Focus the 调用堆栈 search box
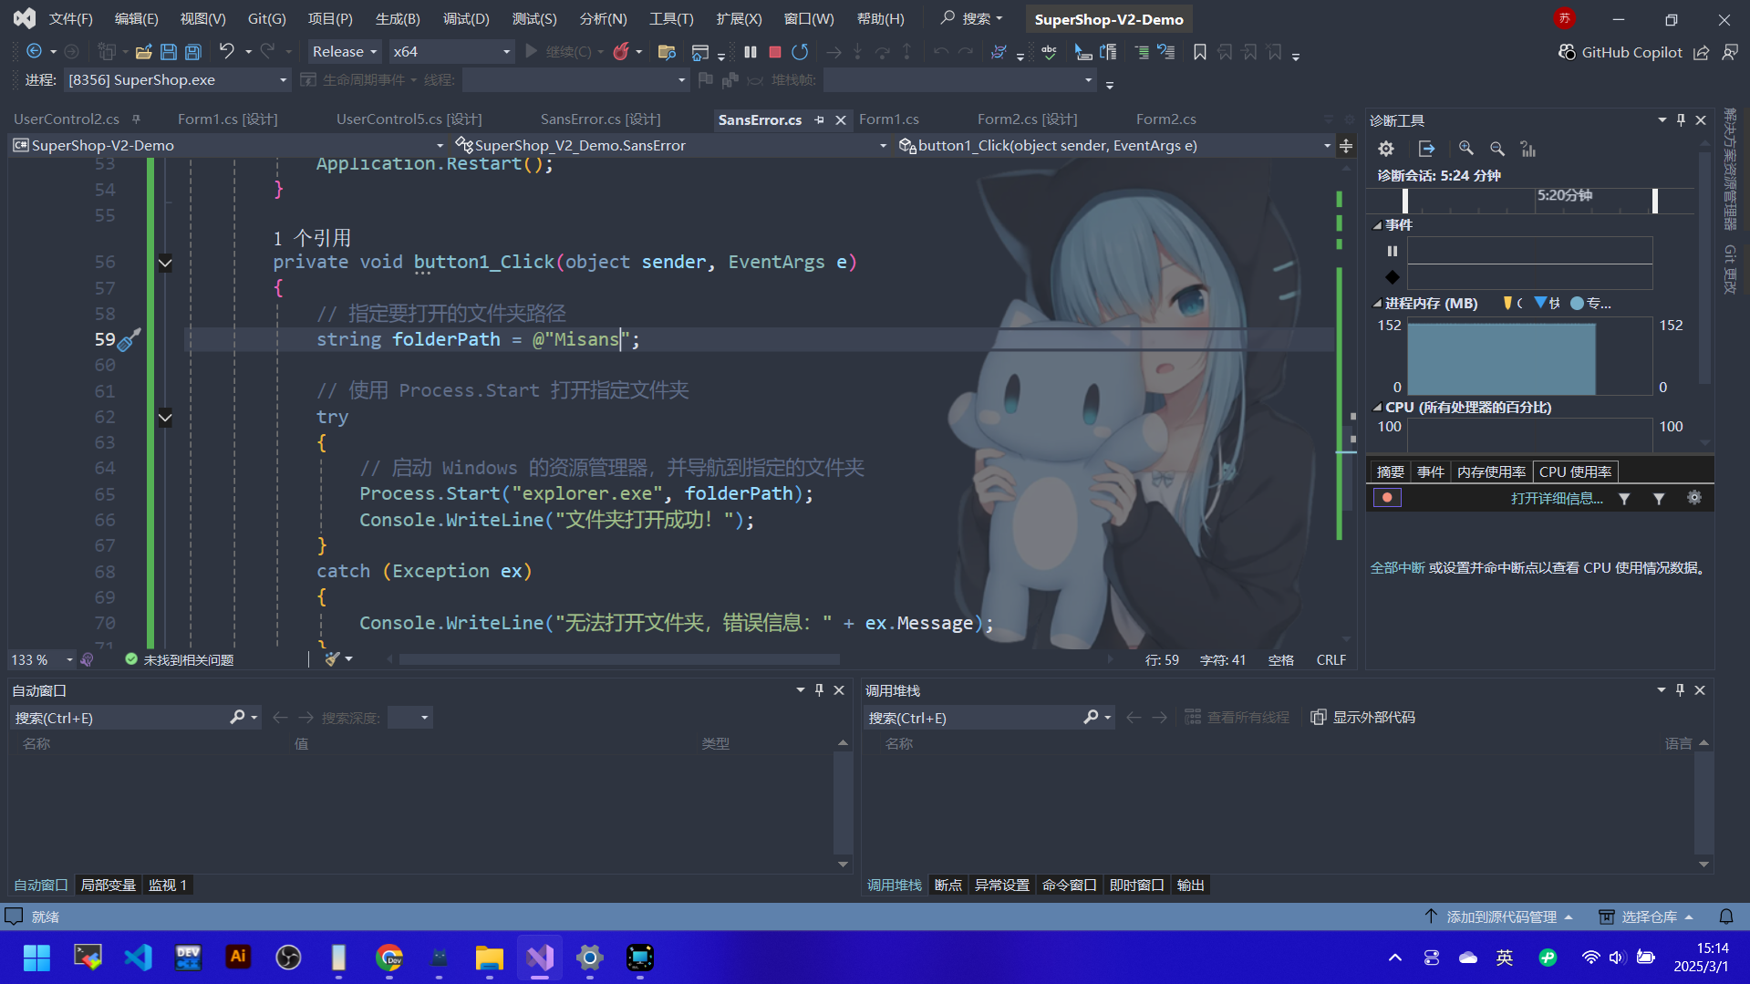Viewport: 1750px width, 984px height. click(974, 718)
